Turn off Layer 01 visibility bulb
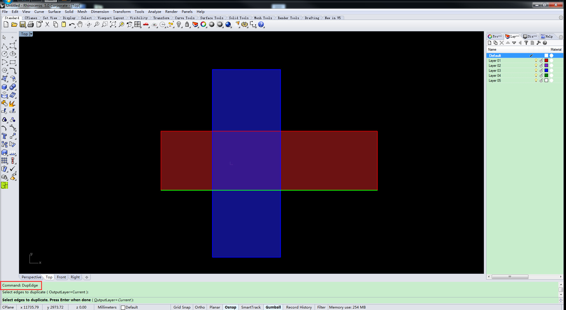Image resolution: width=566 pixels, height=310 pixels. click(x=536, y=61)
